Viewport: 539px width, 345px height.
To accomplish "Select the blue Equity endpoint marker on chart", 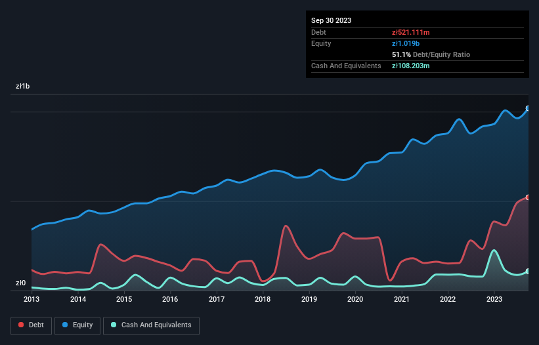I will (x=528, y=108).
